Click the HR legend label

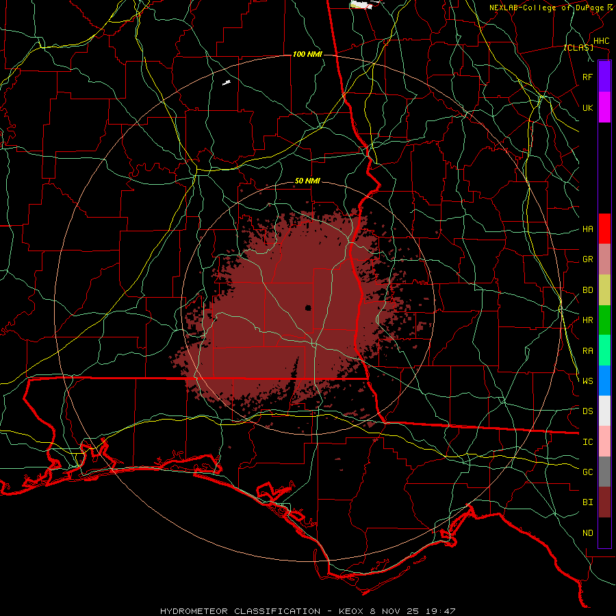coord(587,320)
